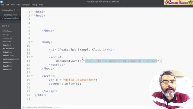Open the Navigate menu
Screen dimensions: 193x109
tap(26, 5)
